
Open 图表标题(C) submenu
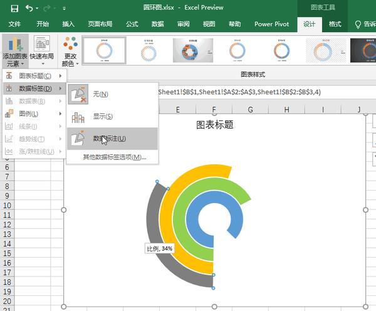point(34,76)
